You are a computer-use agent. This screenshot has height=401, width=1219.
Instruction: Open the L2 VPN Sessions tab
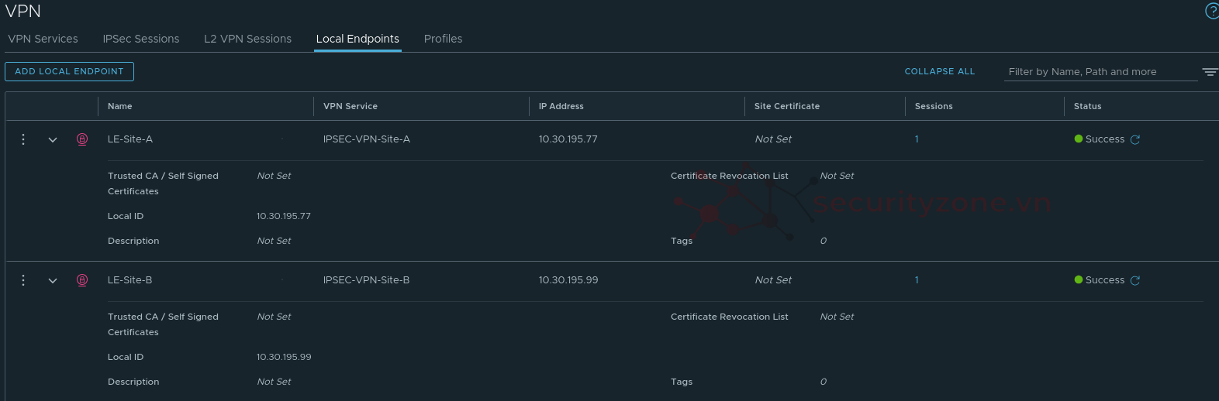coord(247,39)
